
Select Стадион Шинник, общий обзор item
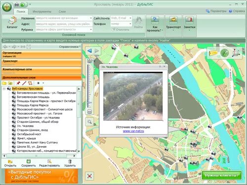38,122
